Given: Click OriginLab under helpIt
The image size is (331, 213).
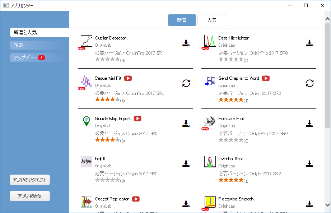Looking at the screenshot, I should point(103,166).
